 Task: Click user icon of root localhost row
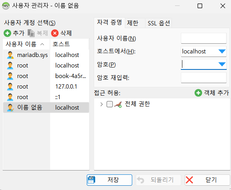tap(10, 66)
